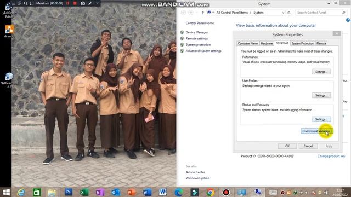Open Advanced system settings link

(203, 51)
